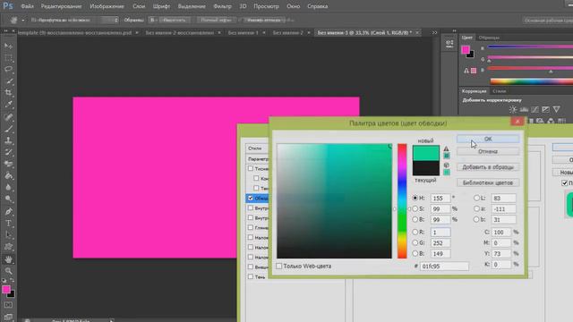Select the a radio button in Lab
Image resolution: width=573 pixels, height=322 pixels.
pos(476,208)
